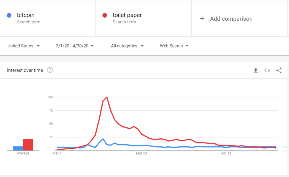This screenshot has width=289, height=177.
Task: Click the Apr 14 axis label
Action: point(226,153)
